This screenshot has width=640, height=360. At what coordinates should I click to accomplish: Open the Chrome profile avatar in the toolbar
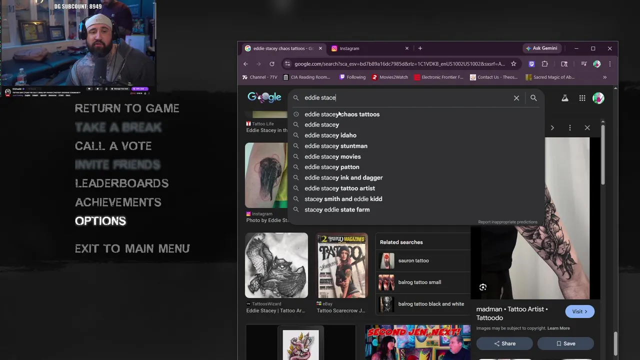[597, 64]
